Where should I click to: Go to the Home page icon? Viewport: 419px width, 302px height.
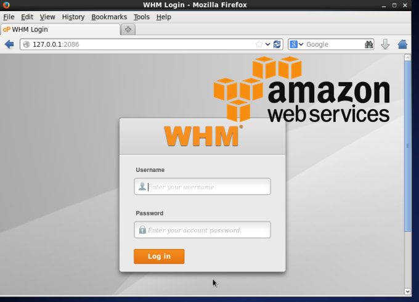[x=402, y=44]
